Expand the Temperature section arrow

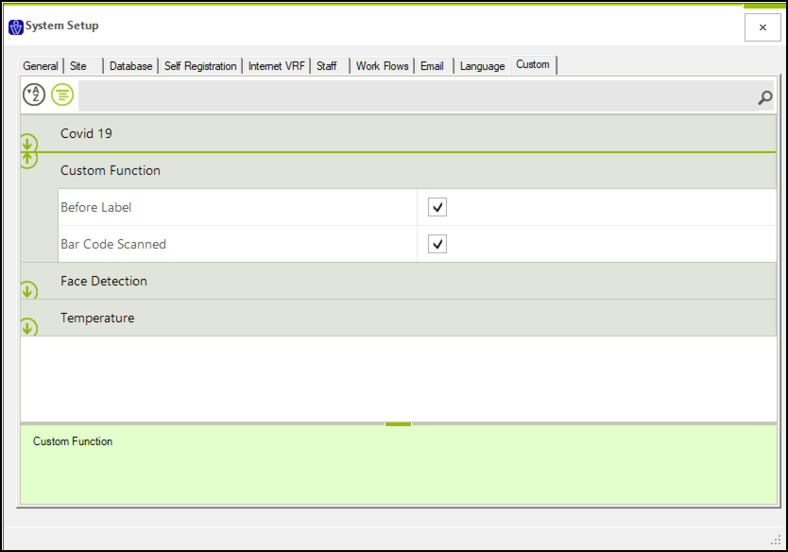tap(28, 327)
